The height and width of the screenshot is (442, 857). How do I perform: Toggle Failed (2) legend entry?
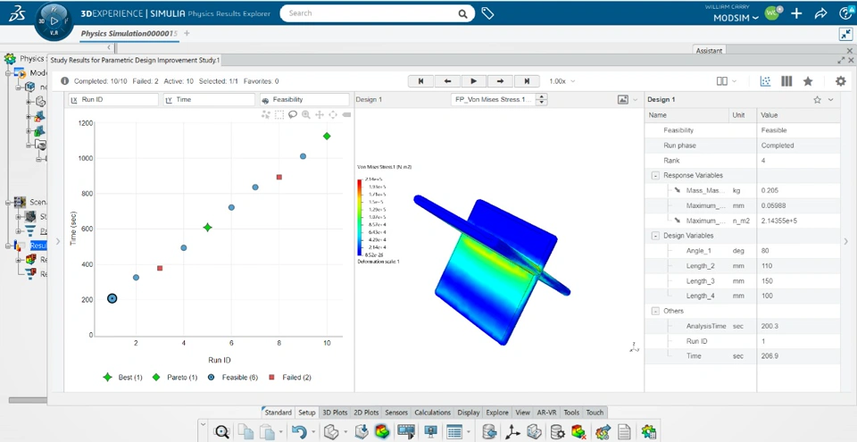[x=291, y=378]
